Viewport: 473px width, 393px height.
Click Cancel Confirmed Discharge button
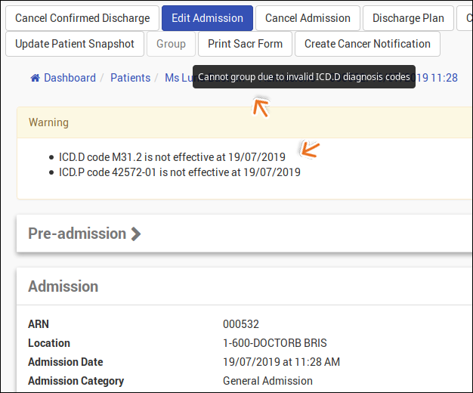82,18
